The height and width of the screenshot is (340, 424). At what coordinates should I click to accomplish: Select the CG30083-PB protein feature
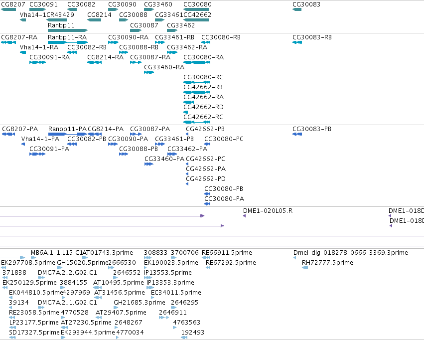(x=297, y=134)
